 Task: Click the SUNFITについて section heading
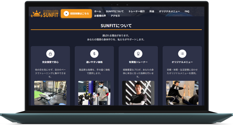pyautogui.click(x=116, y=26)
